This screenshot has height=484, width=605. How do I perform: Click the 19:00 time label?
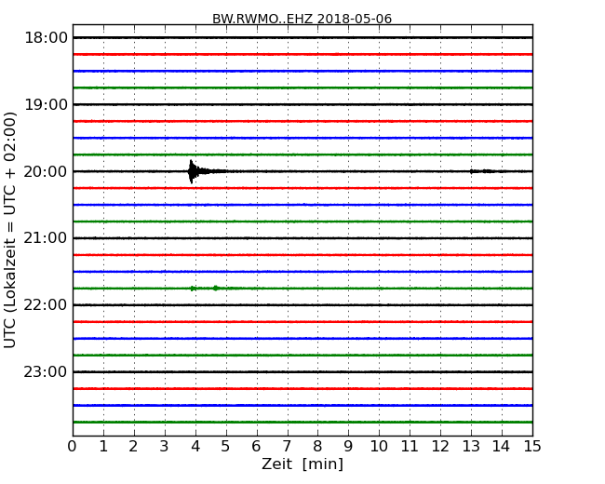point(47,104)
